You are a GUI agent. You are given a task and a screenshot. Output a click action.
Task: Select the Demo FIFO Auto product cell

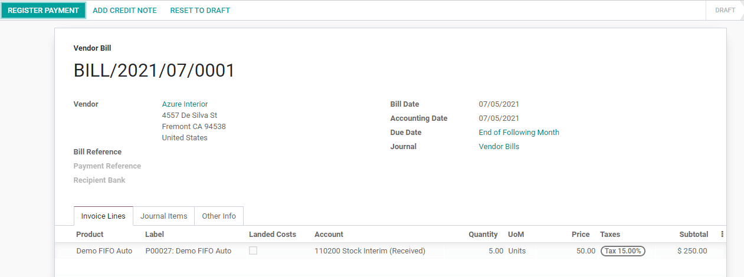[x=104, y=251]
